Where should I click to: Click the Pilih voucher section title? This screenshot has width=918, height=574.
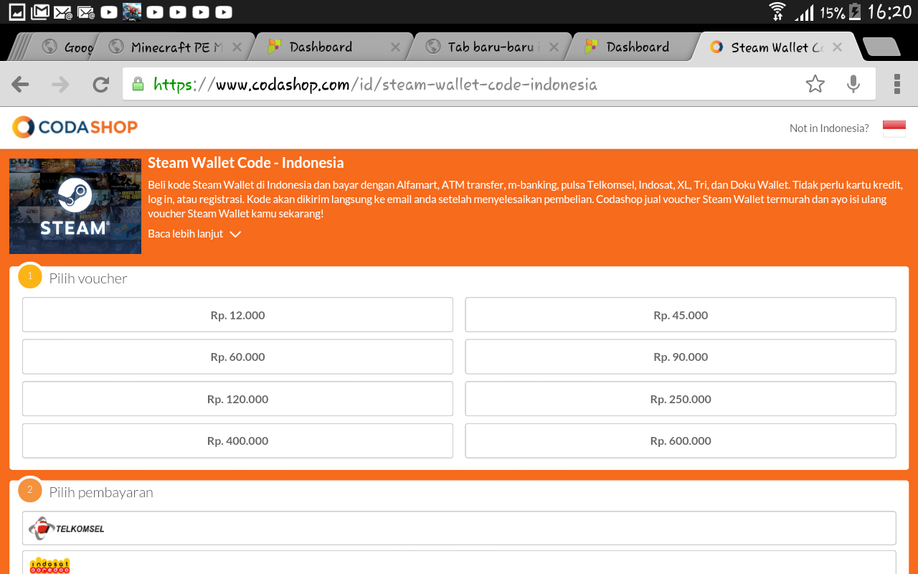pos(88,278)
